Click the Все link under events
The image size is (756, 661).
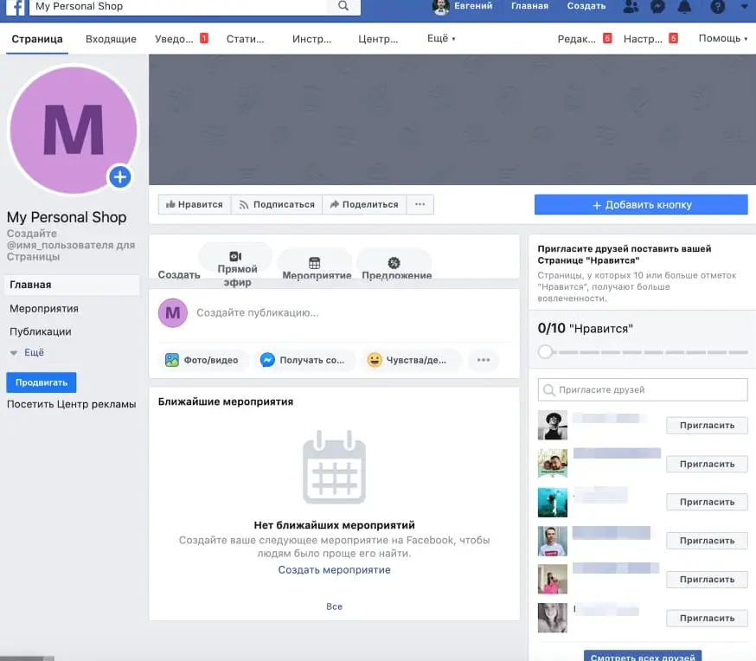(334, 606)
